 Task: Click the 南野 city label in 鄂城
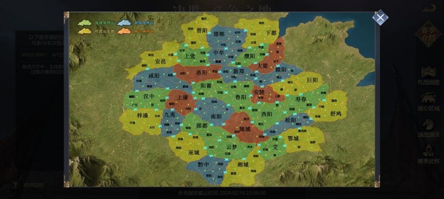[x=312, y=142]
